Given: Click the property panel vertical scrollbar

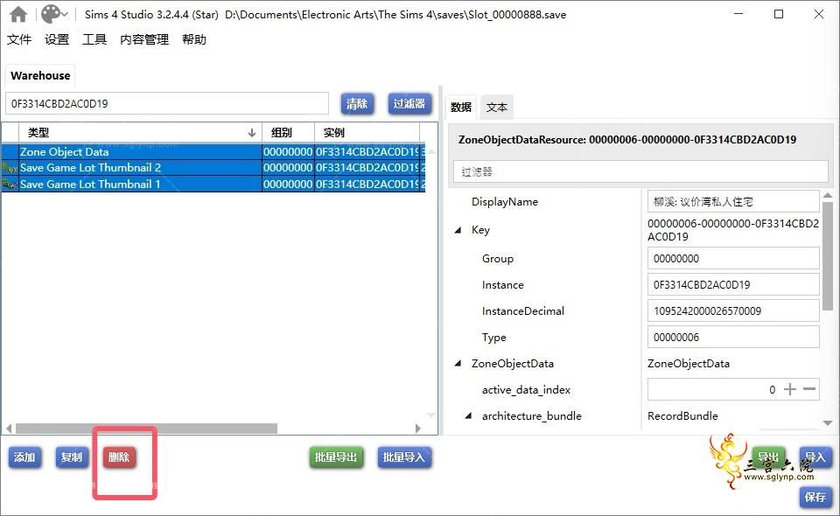Looking at the screenshot, I should click(828, 257).
